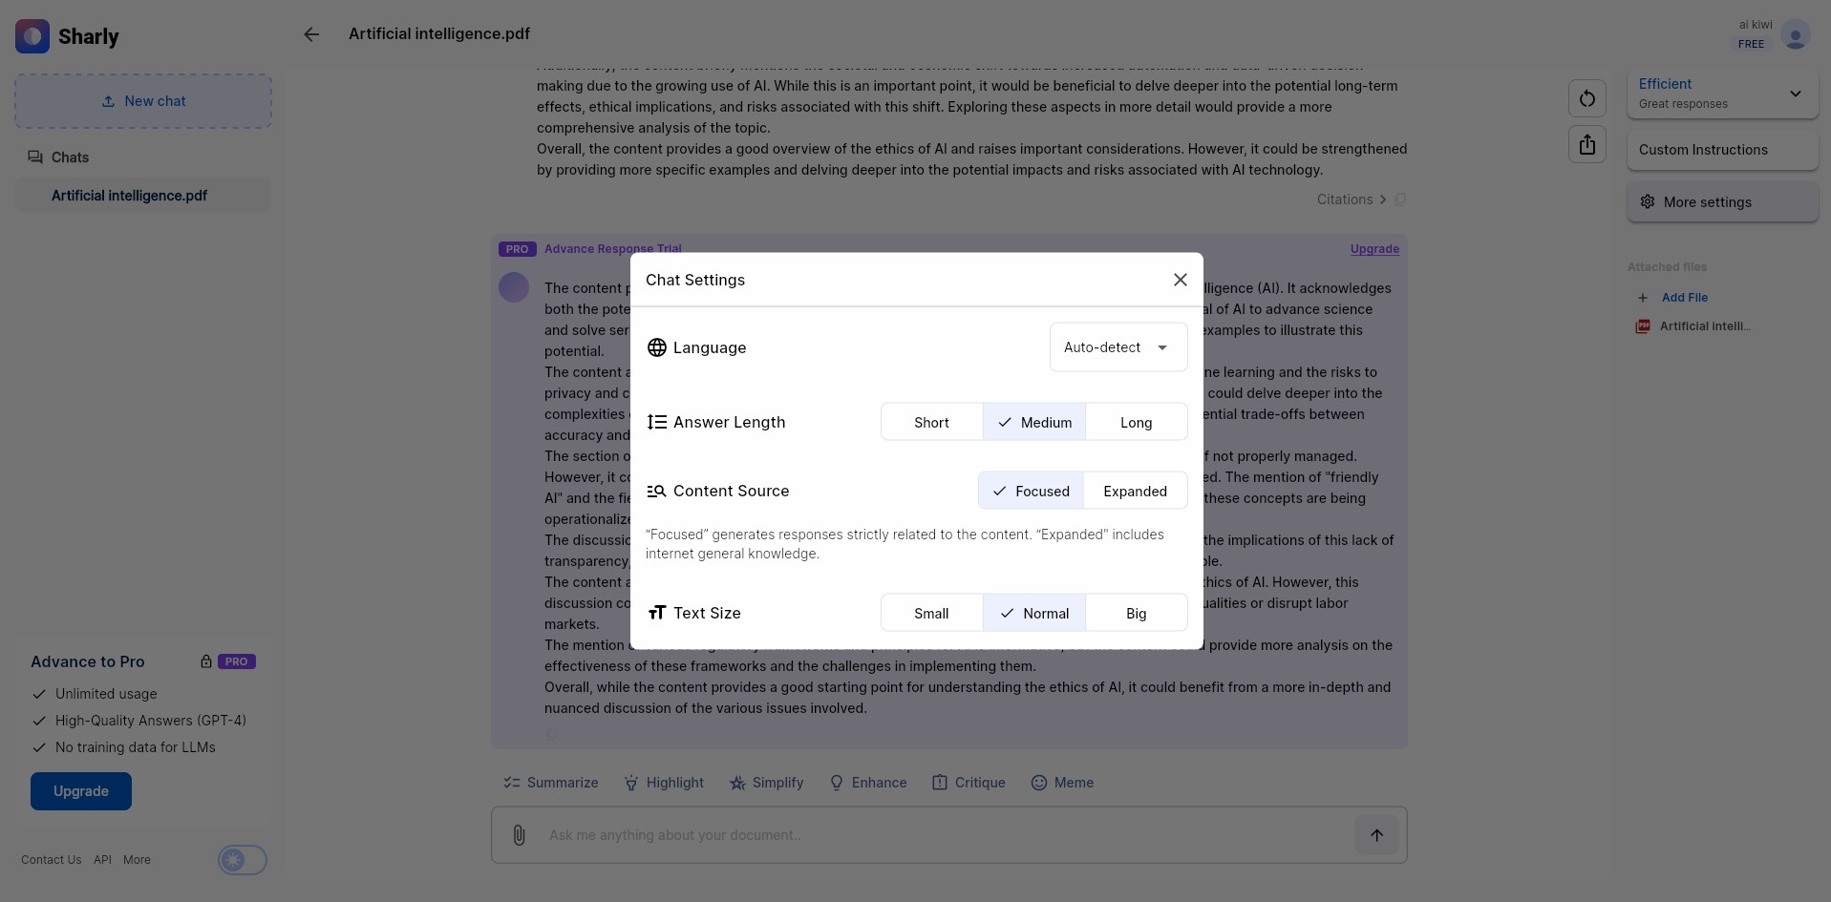Image resolution: width=1831 pixels, height=902 pixels.
Task: Set text size to Big
Action: point(1137,613)
